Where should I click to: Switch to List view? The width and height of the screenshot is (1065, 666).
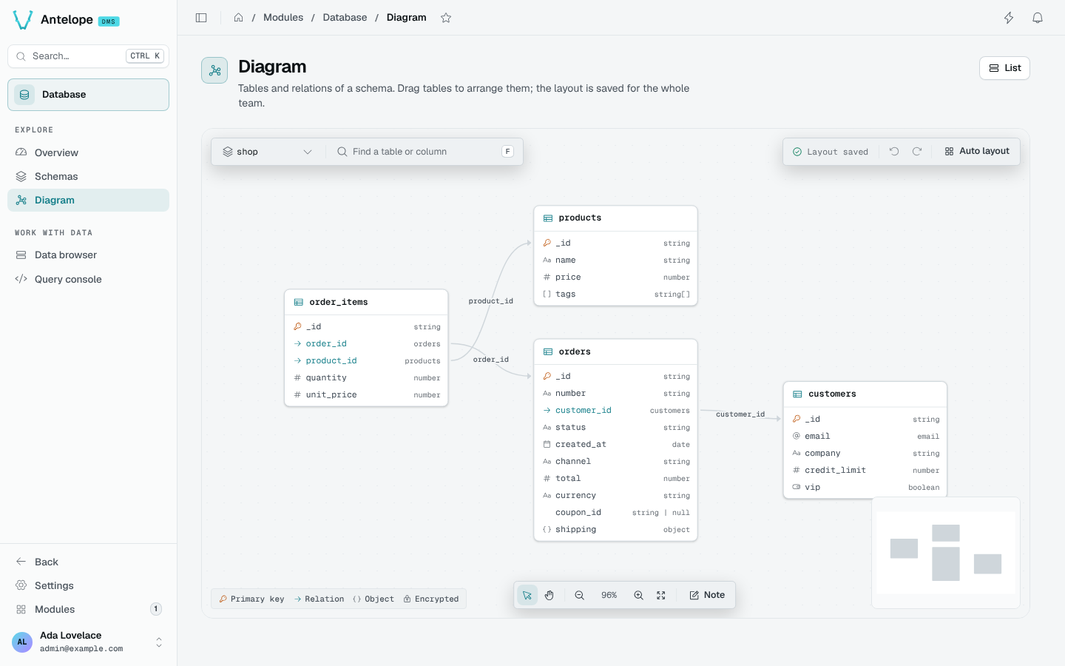[1004, 68]
